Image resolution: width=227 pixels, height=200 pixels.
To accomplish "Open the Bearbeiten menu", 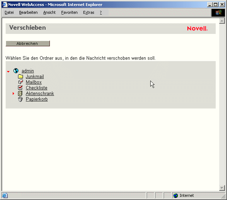I will [x=28, y=13].
